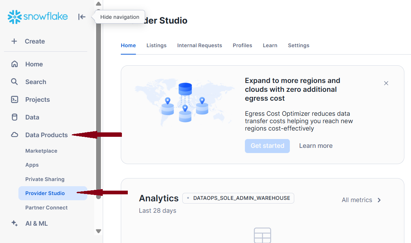Select Private Sharing in the sidebar
Screen dimensions: 411x243
pyautogui.click(x=45, y=179)
